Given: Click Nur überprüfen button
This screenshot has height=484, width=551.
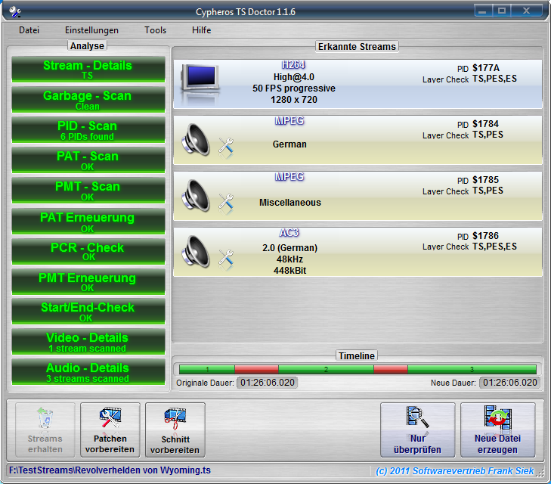Looking at the screenshot, I should pos(418,430).
